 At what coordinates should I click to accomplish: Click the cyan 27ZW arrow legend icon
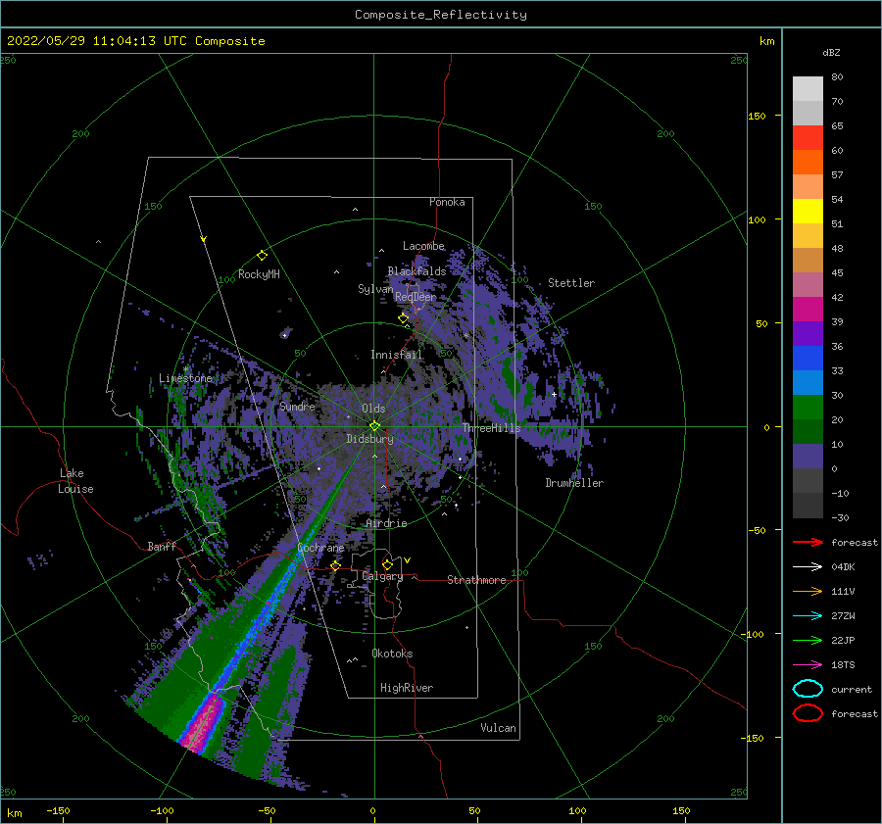(x=808, y=616)
